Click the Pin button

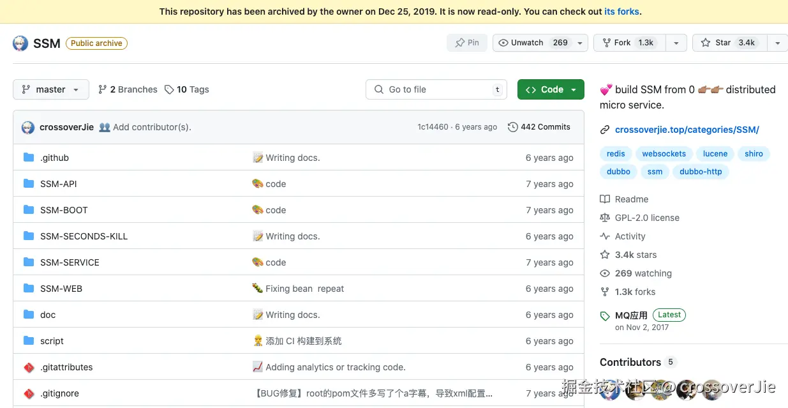pyautogui.click(x=467, y=43)
